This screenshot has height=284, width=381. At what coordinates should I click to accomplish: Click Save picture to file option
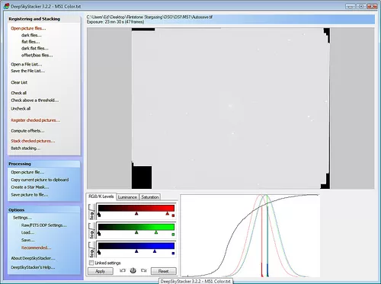pyautogui.click(x=30, y=195)
